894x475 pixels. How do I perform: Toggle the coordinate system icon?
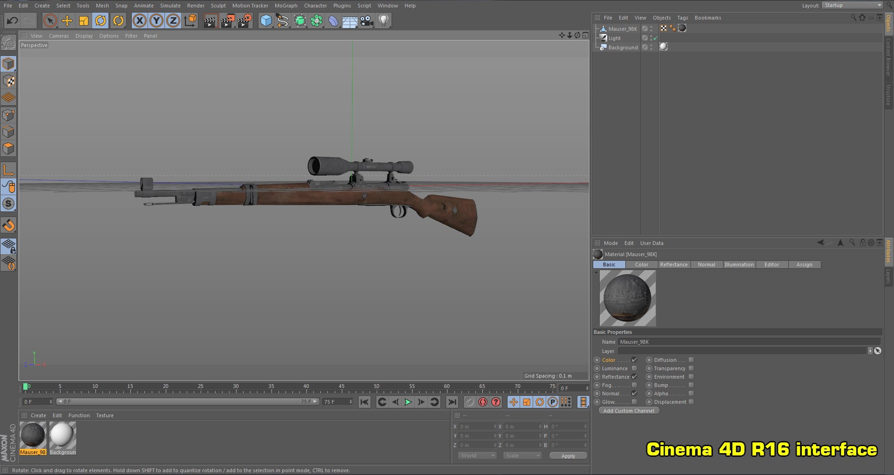[x=190, y=20]
